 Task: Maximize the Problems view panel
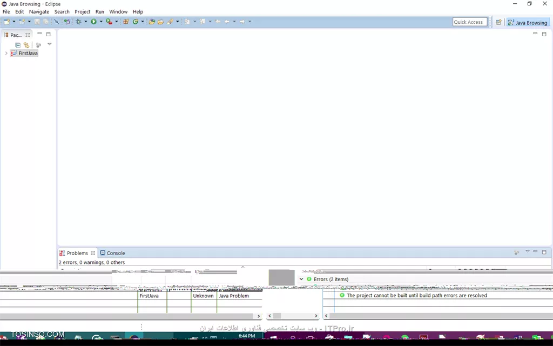[544, 252]
